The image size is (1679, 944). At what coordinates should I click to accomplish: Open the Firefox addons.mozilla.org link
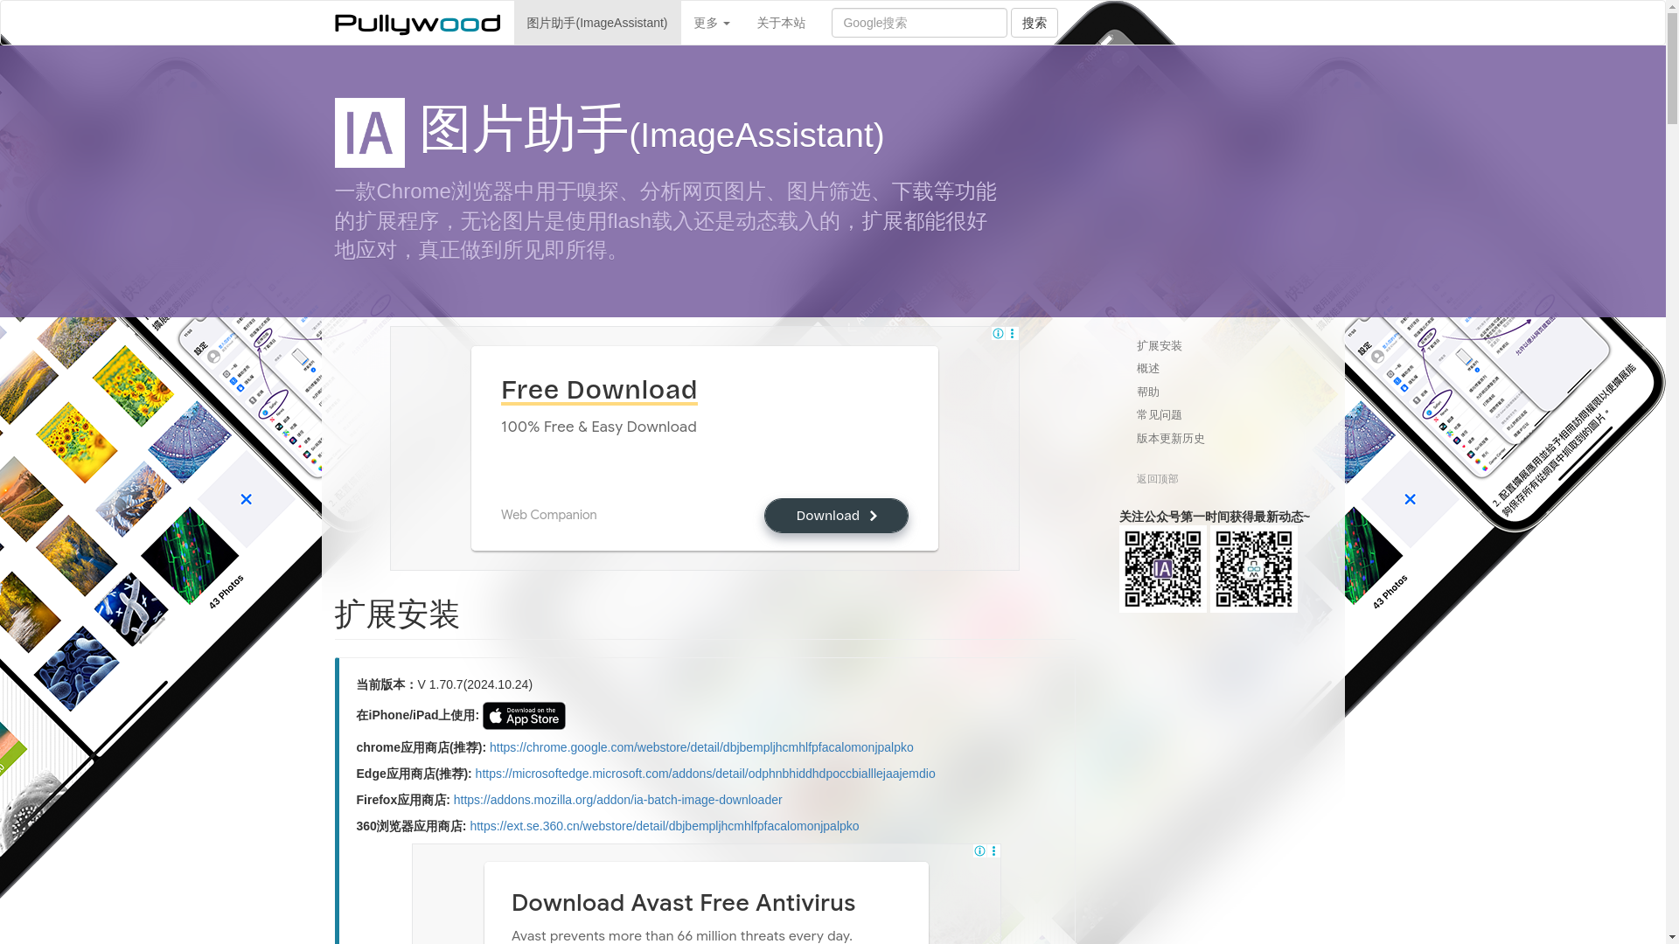tap(617, 800)
